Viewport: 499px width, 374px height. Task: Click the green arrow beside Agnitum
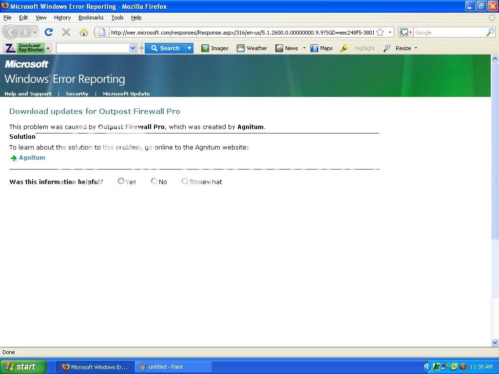(x=13, y=158)
